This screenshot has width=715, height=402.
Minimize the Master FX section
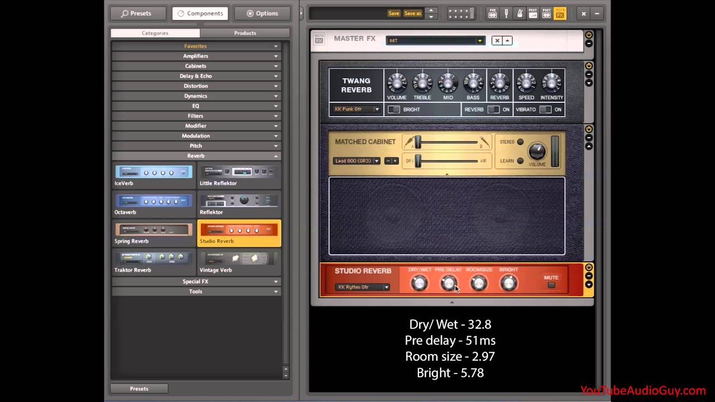coord(589,44)
